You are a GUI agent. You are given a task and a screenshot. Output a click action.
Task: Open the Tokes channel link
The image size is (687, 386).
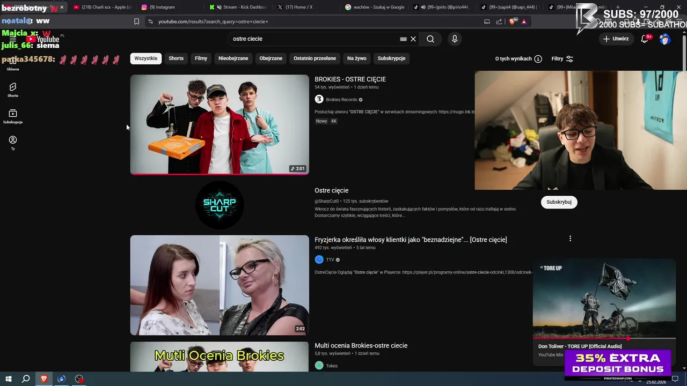tap(332, 366)
